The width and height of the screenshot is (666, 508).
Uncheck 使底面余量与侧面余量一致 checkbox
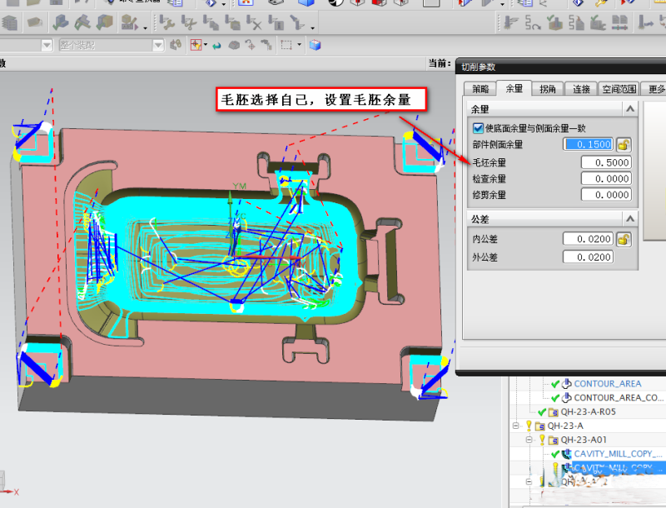pyautogui.click(x=478, y=128)
